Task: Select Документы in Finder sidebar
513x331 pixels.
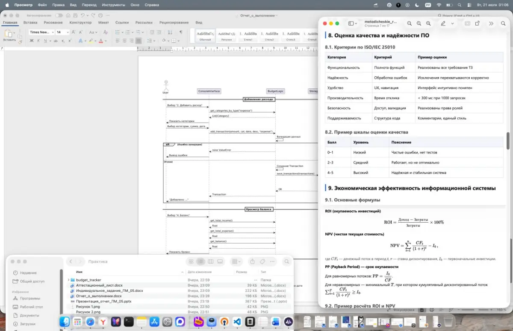Action: point(29,315)
